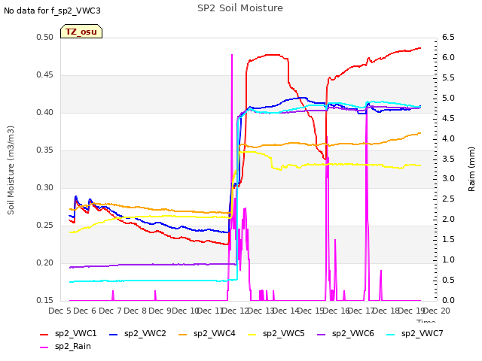
Task: Click the 2.5 right axis value
Action: click(x=448, y=199)
